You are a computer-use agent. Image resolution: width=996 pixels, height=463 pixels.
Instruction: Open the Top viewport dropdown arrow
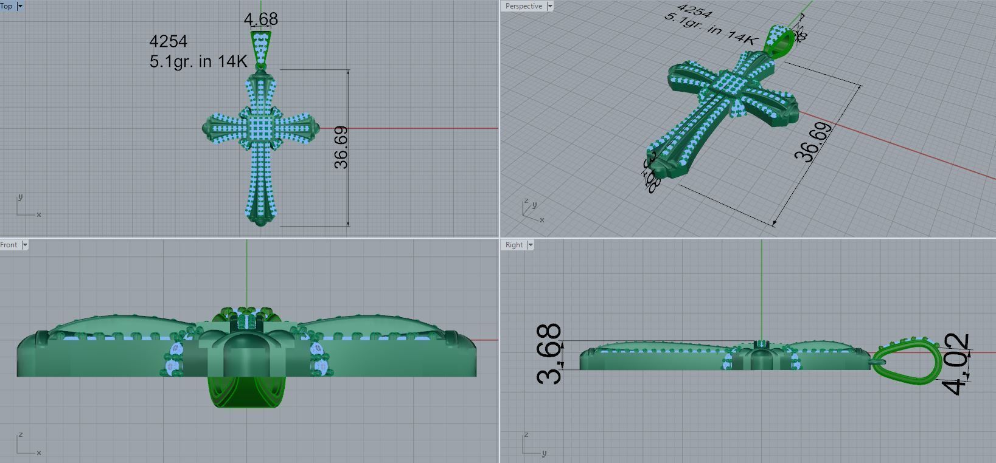tap(20, 6)
